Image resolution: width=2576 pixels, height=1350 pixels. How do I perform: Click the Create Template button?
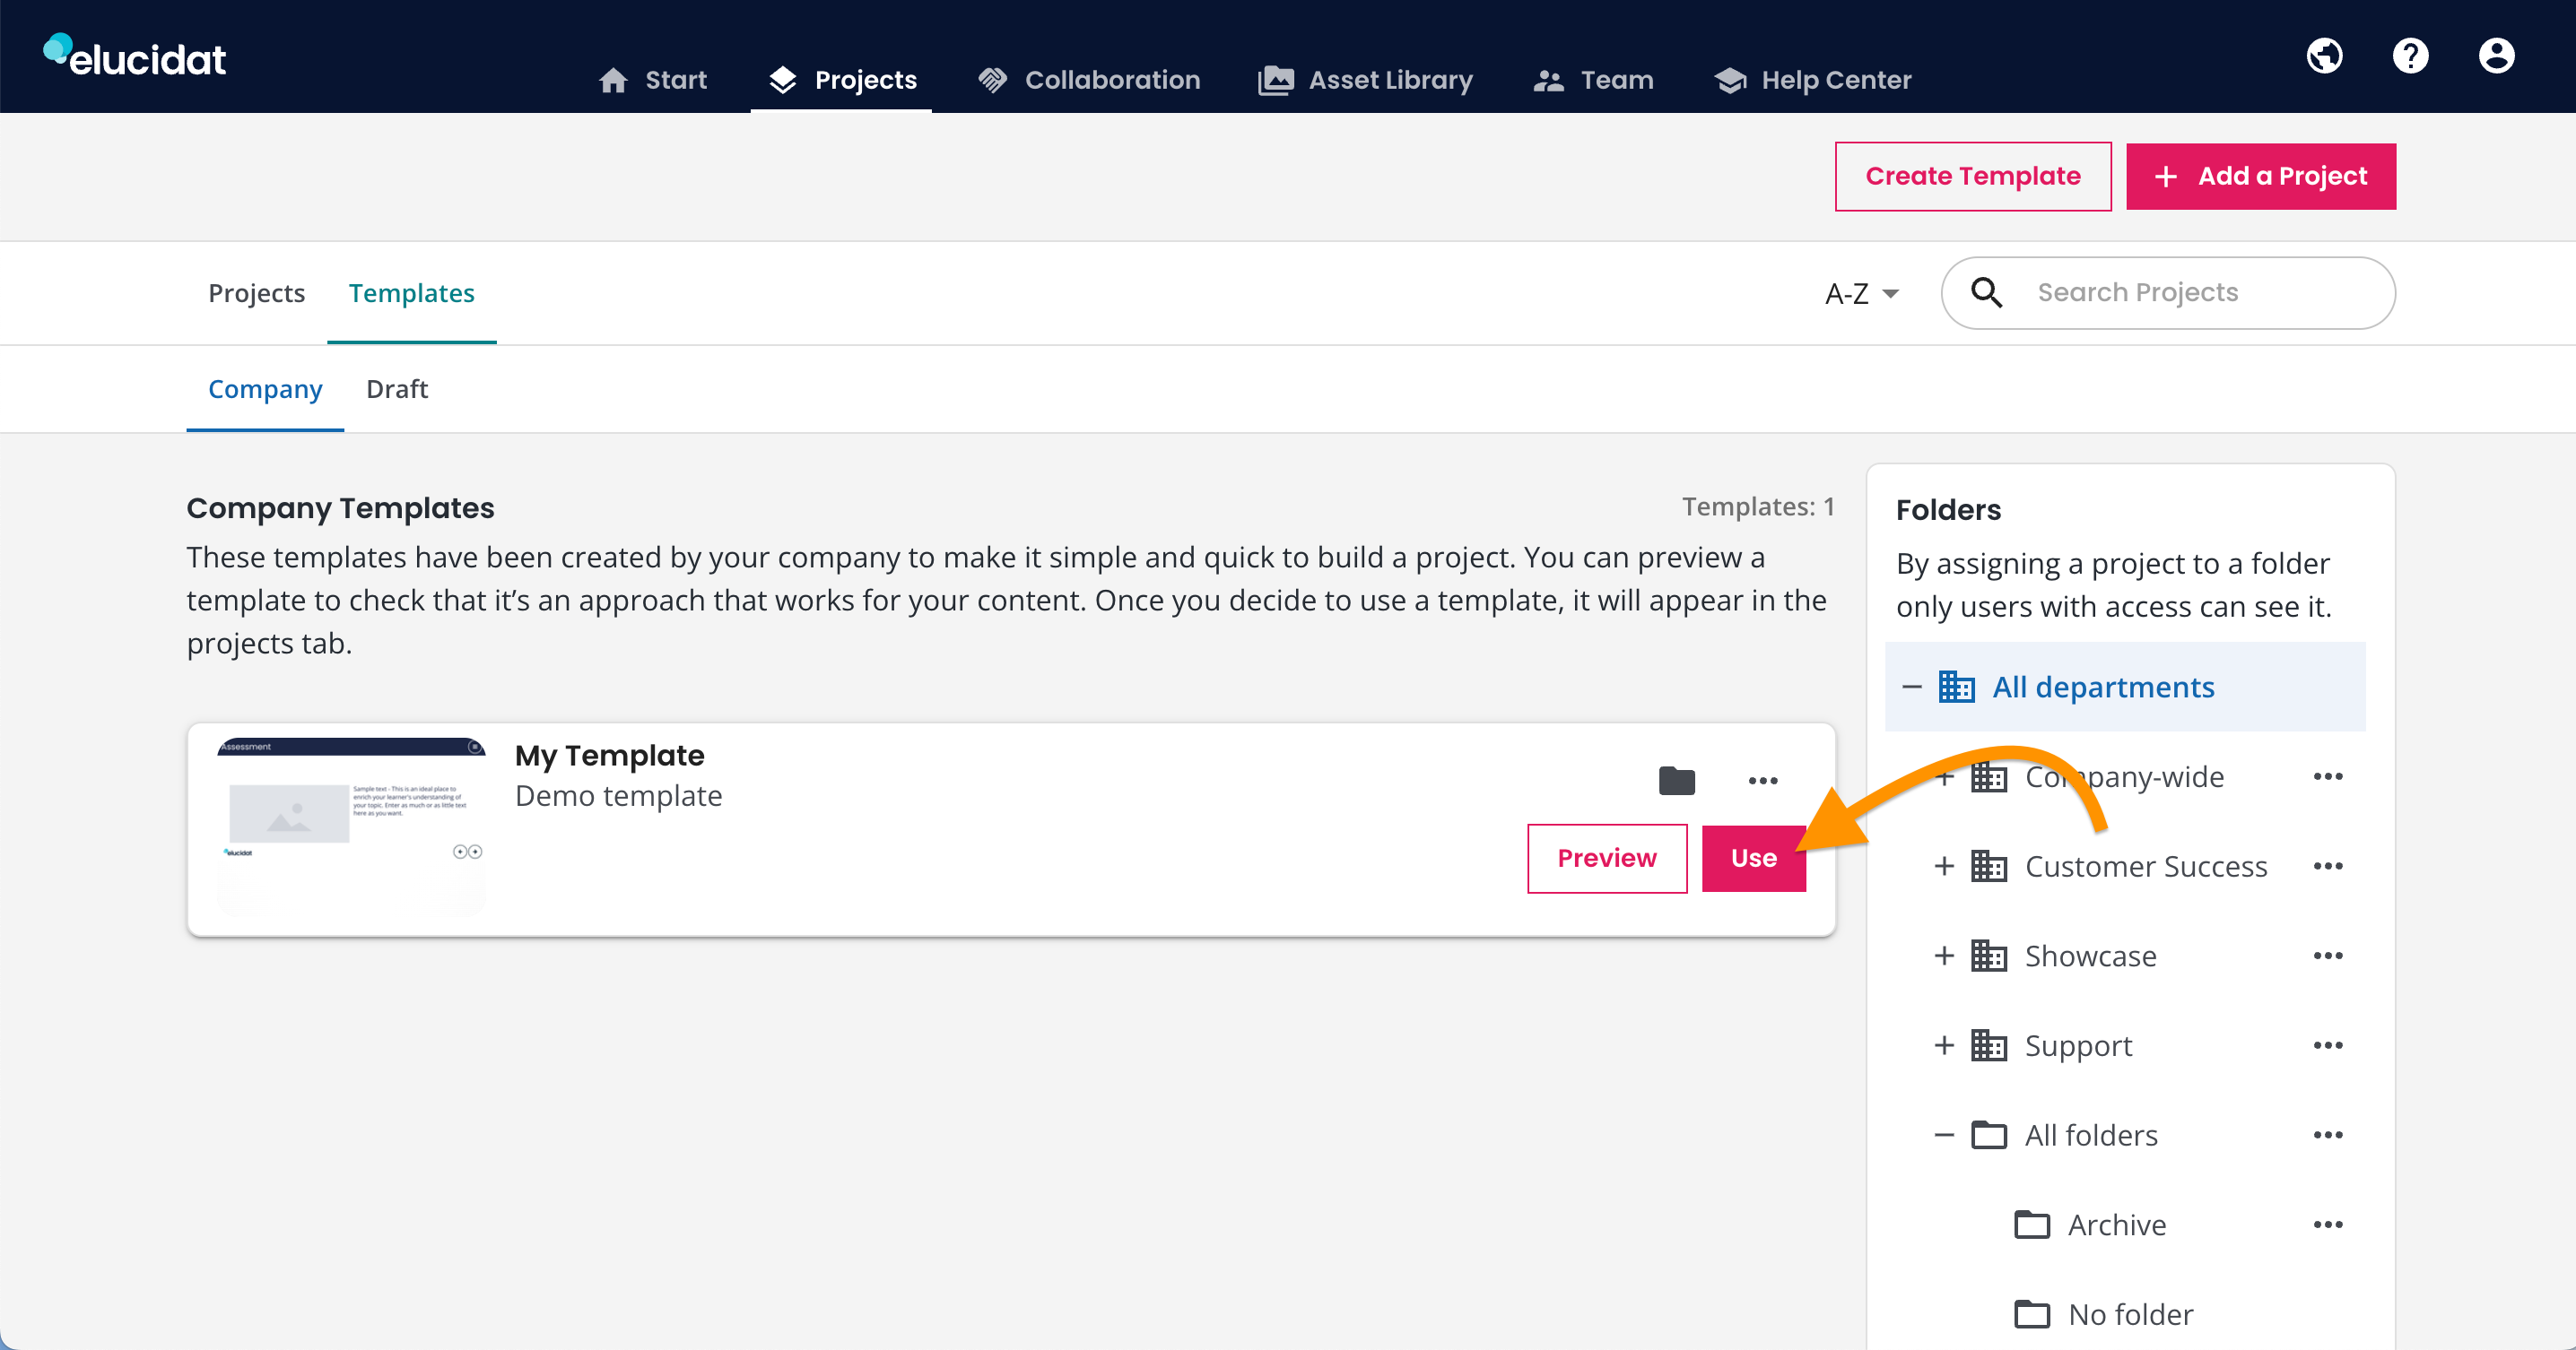pyautogui.click(x=1973, y=176)
